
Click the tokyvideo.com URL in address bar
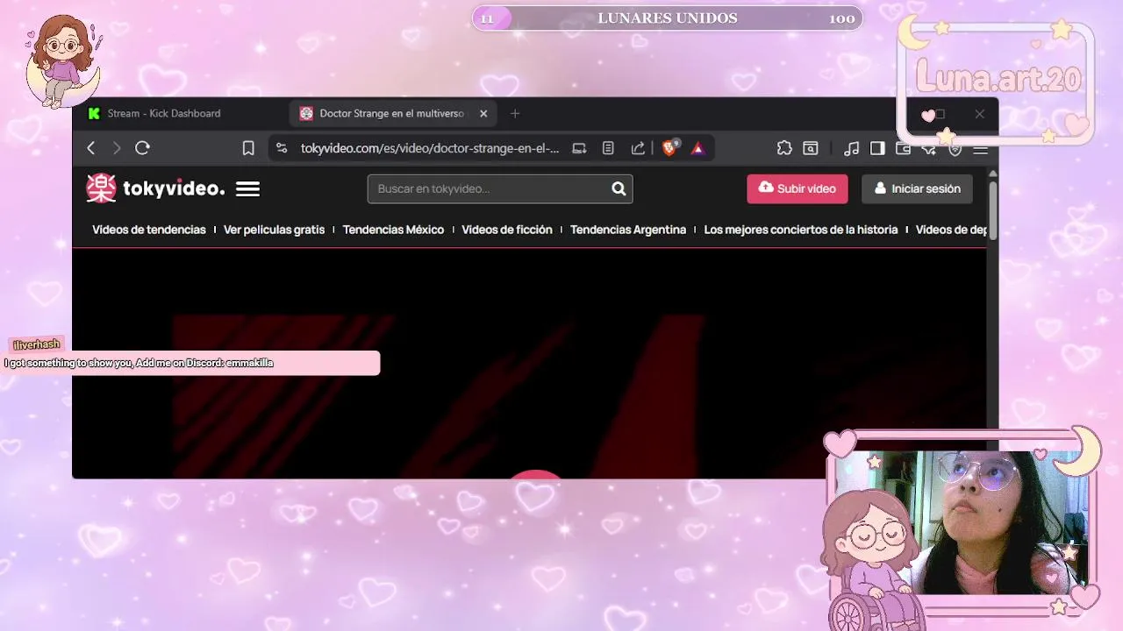[429, 148]
